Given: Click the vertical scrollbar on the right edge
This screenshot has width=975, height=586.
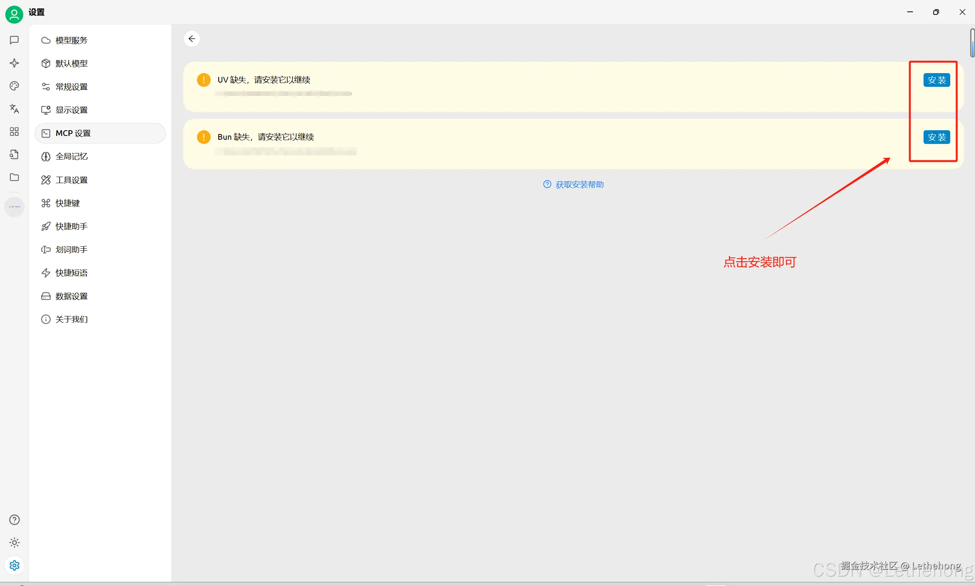Looking at the screenshot, I should (x=972, y=43).
